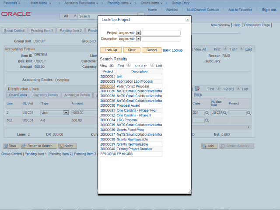Click the Save button
Image resolution: width=280 pixels, height=210 pixels.
coord(10,146)
